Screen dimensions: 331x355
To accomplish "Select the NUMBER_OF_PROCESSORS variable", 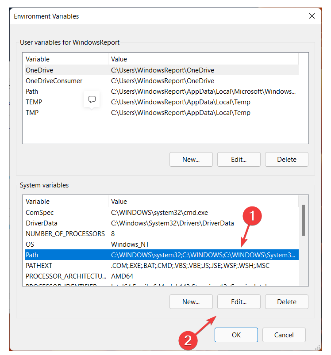I will [x=66, y=233].
